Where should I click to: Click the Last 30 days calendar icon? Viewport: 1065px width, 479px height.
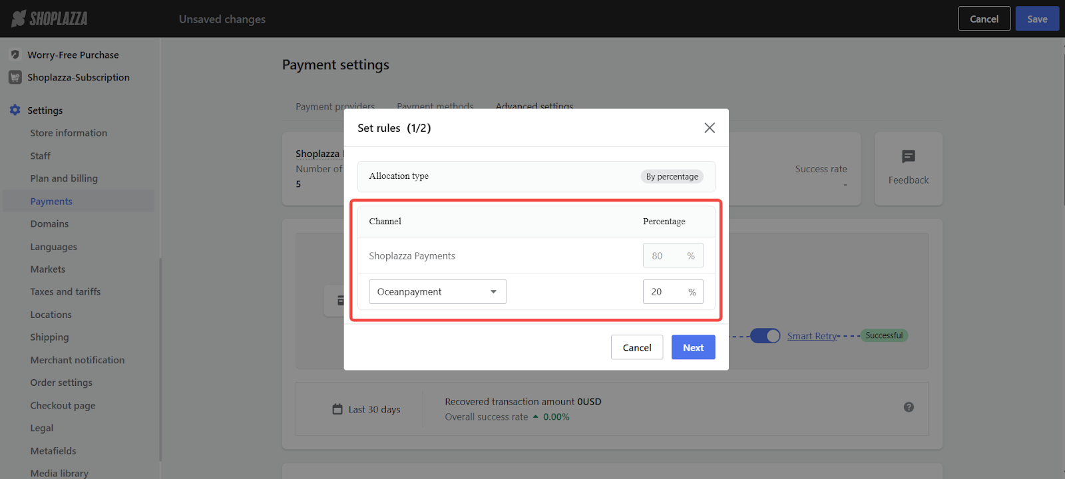(x=337, y=409)
